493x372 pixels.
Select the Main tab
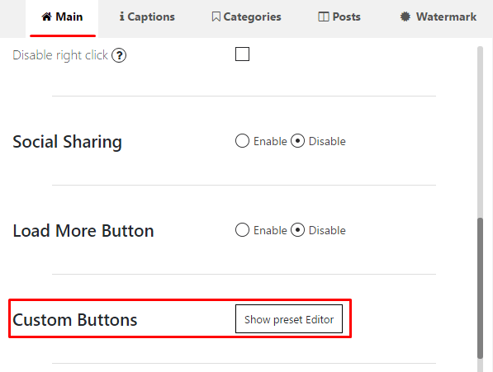[62, 18]
